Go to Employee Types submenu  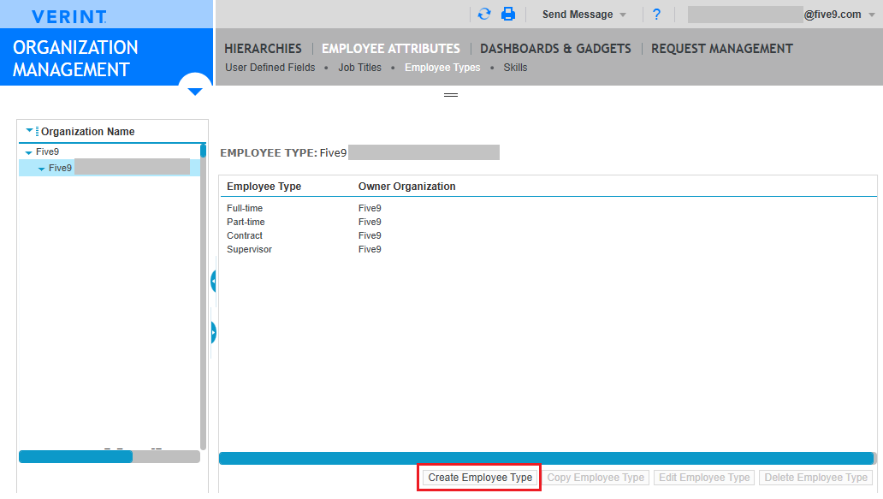442,68
